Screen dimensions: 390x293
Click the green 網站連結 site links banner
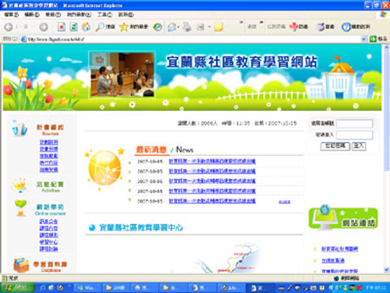(x=343, y=218)
